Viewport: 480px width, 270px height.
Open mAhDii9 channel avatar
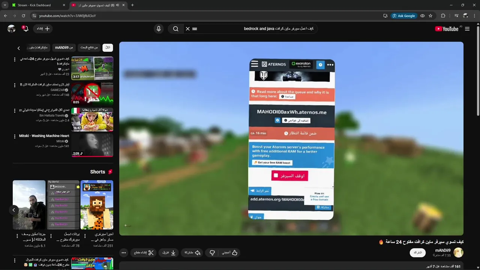(458, 252)
